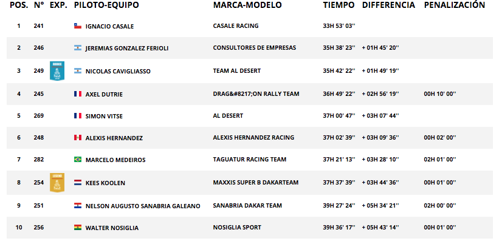Click the PILOTO-EQUIPO column header
Screen dimensions: 499x241
[106, 5]
